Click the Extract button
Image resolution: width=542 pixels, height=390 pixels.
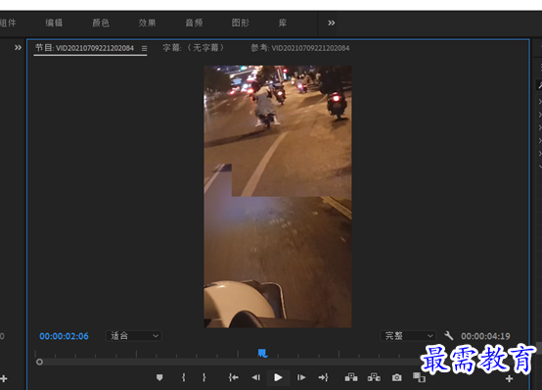pos(374,377)
